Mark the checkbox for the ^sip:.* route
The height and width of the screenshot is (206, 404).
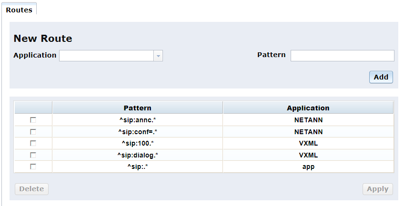[33, 167]
